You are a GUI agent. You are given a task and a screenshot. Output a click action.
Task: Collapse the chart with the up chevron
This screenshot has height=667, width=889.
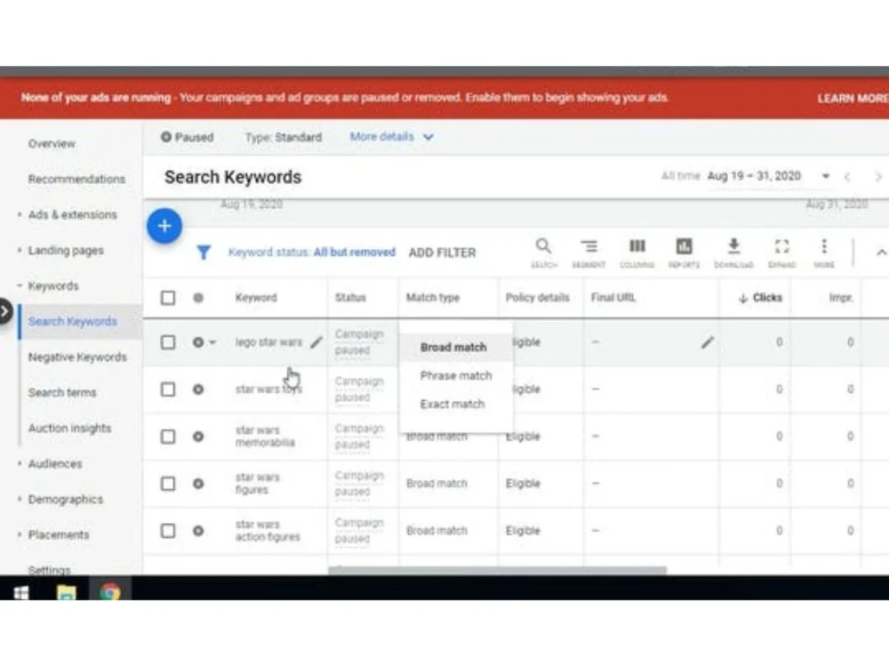(880, 253)
